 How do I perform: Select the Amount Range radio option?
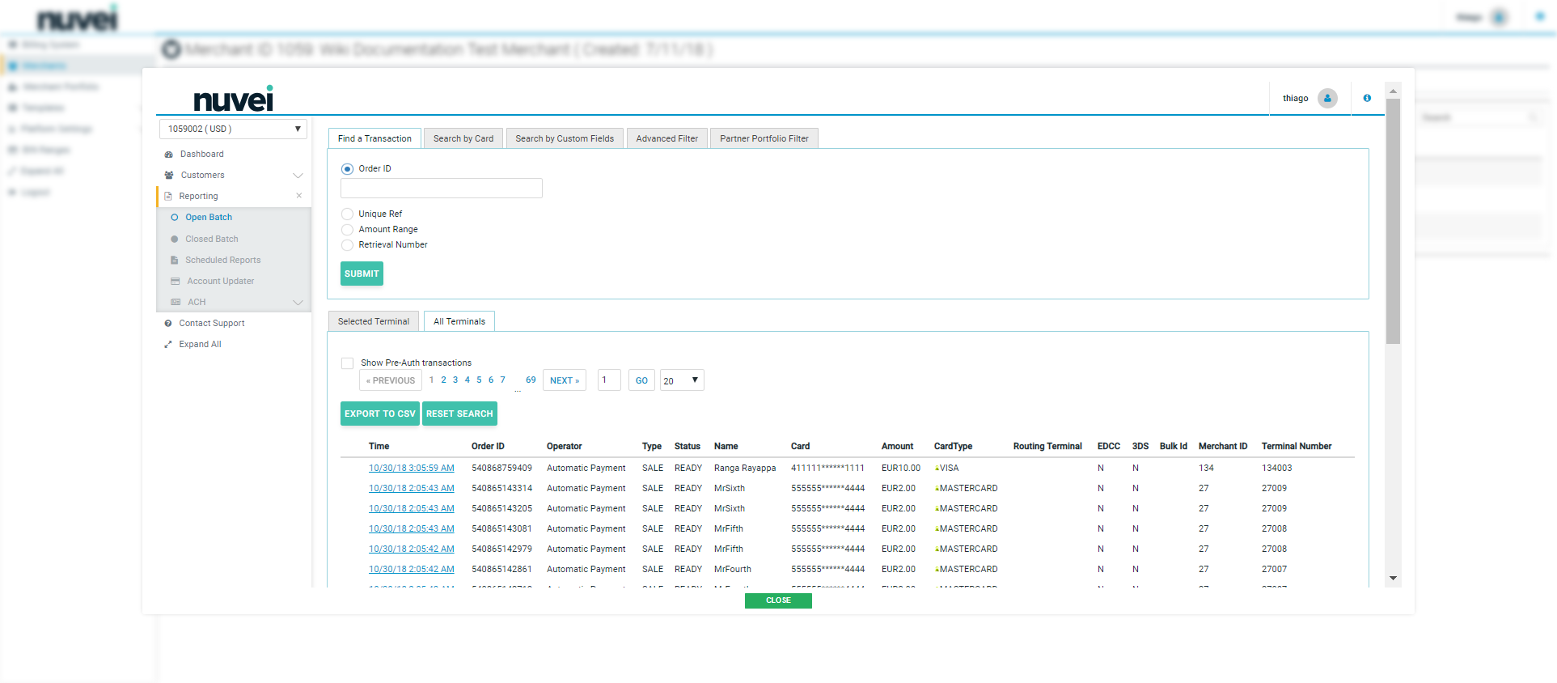[x=347, y=230]
